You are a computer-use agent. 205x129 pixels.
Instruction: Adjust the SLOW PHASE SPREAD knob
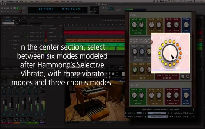coord(186,95)
